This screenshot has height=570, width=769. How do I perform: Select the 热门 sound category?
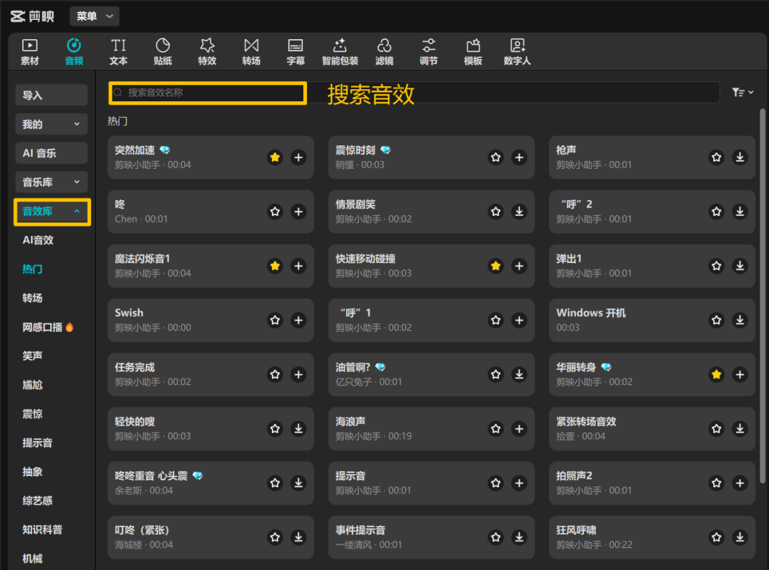[32, 269]
